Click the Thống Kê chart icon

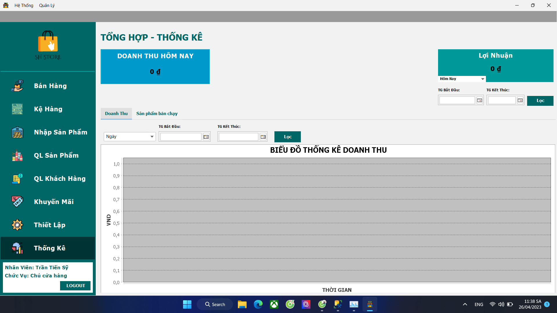pos(17,248)
